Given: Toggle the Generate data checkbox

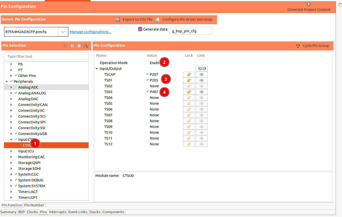Looking at the screenshot, I should 140,29.
